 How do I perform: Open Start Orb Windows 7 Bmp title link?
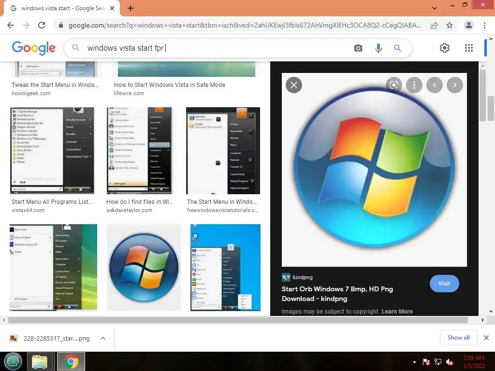click(337, 294)
